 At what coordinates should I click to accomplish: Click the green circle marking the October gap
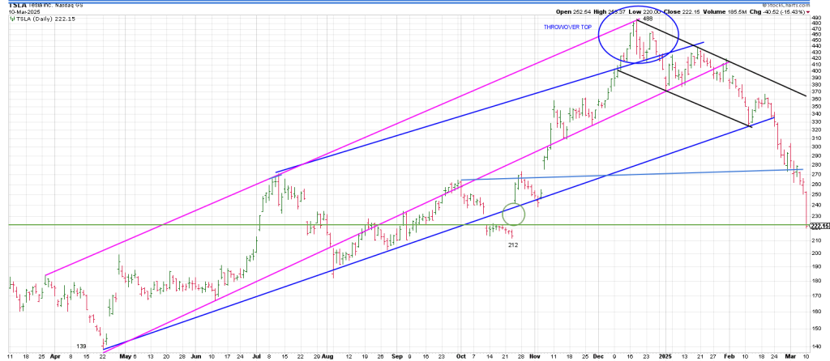pyautogui.click(x=514, y=214)
